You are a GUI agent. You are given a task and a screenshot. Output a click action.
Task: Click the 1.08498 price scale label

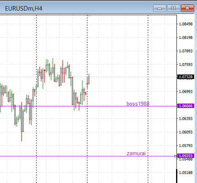[186, 24]
